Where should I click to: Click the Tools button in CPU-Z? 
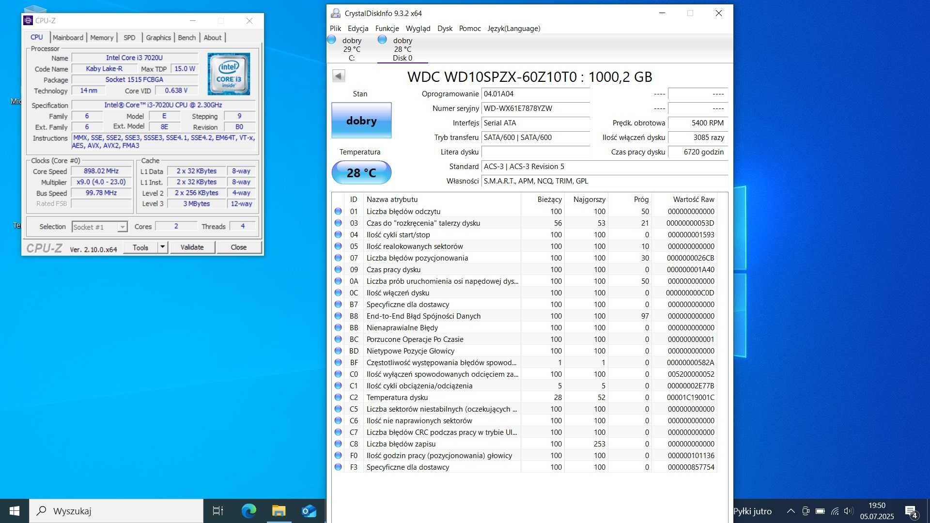click(140, 247)
